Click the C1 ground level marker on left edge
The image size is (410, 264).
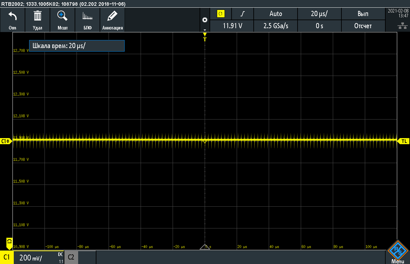6,141
